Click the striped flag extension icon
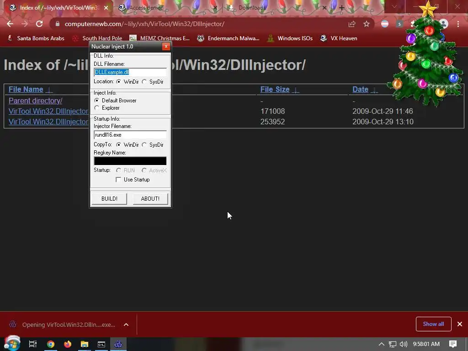468x351 pixels. click(385, 24)
